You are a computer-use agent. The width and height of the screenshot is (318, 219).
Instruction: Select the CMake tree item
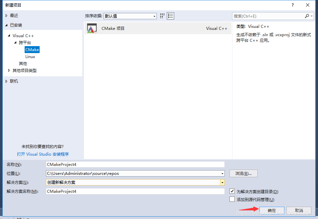(x=32, y=50)
